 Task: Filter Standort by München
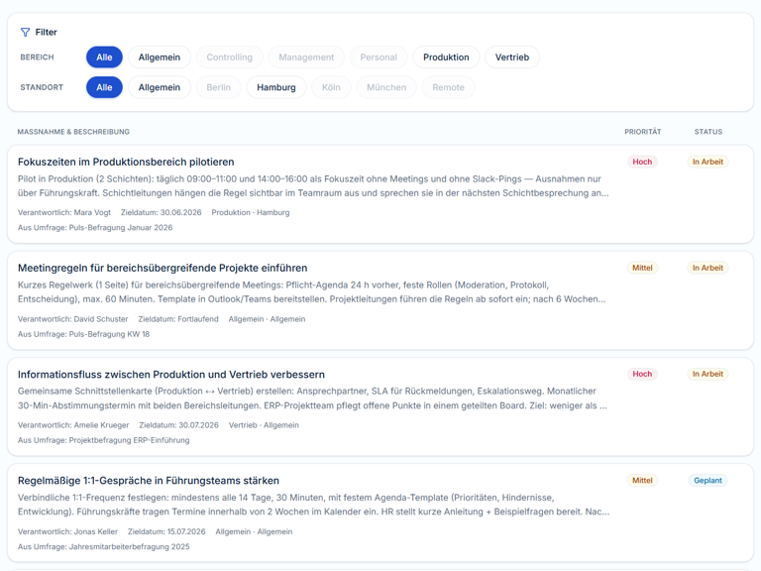click(x=386, y=87)
